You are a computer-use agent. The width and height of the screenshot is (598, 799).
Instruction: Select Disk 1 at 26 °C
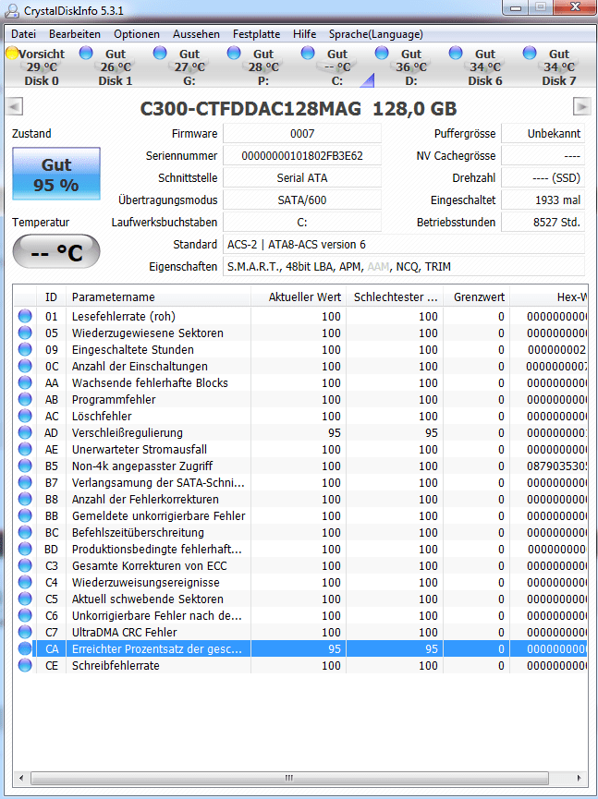tap(116, 67)
